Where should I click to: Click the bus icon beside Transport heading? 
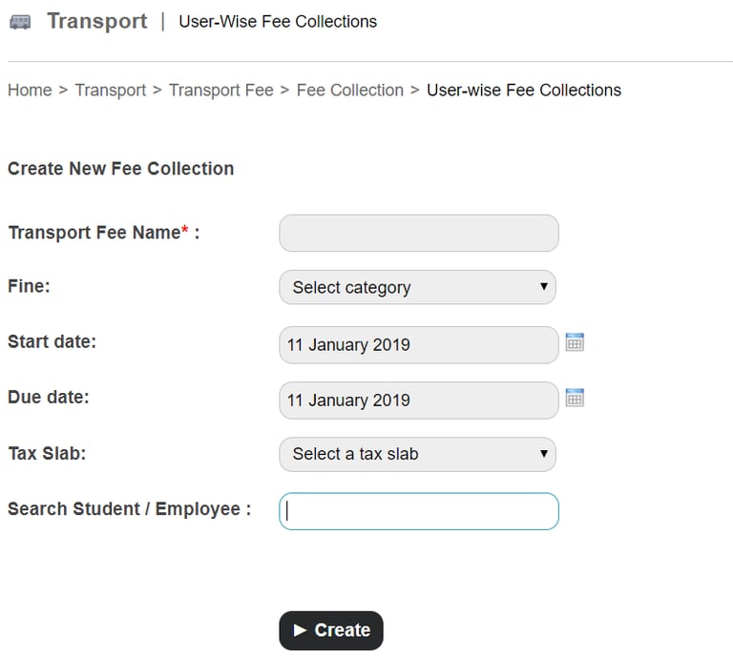pos(20,22)
